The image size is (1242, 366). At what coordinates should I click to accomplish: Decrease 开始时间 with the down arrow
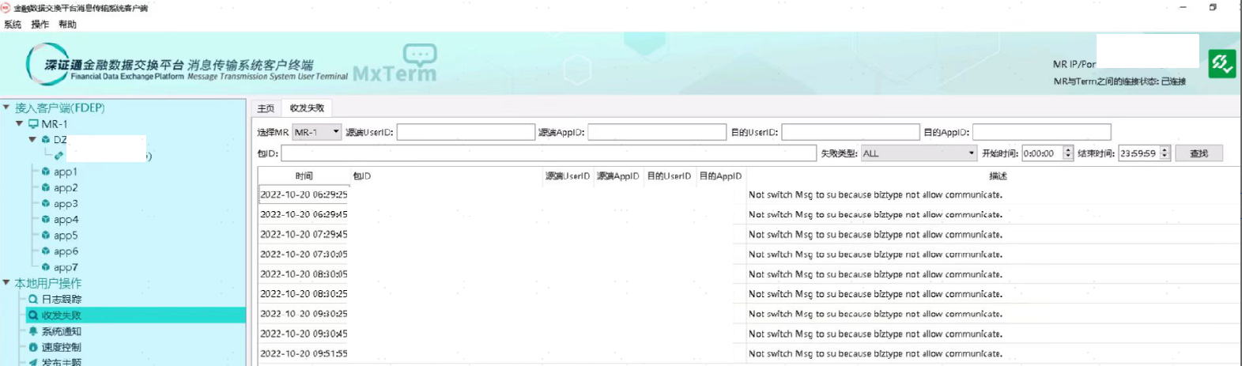point(1068,157)
